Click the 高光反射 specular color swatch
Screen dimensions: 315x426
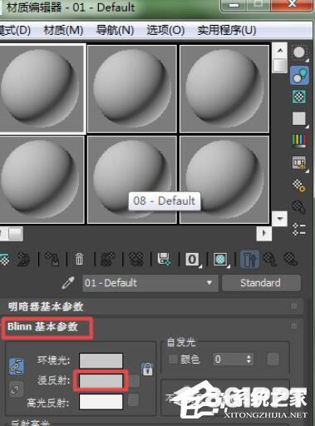tap(101, 402)
